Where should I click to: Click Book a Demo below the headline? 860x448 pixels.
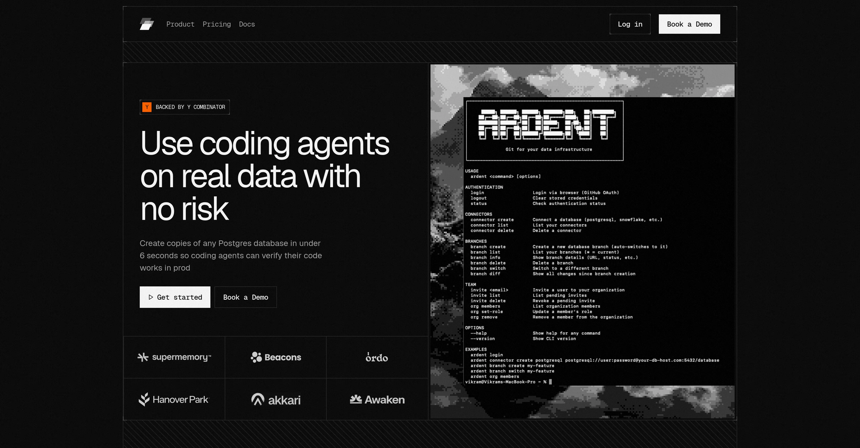(246, 297)
